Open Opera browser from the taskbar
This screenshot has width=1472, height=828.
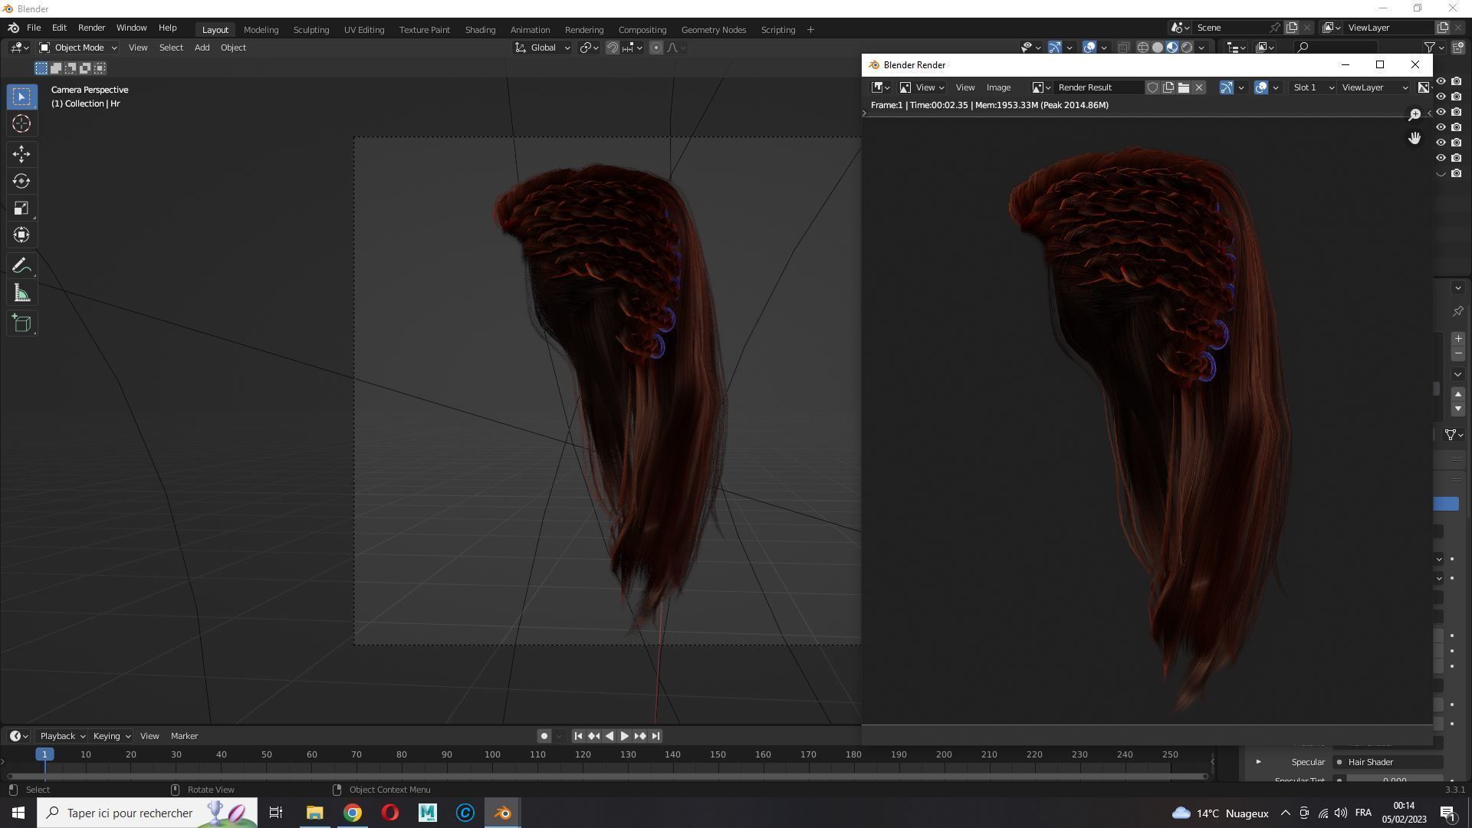[x=389, y=813]
